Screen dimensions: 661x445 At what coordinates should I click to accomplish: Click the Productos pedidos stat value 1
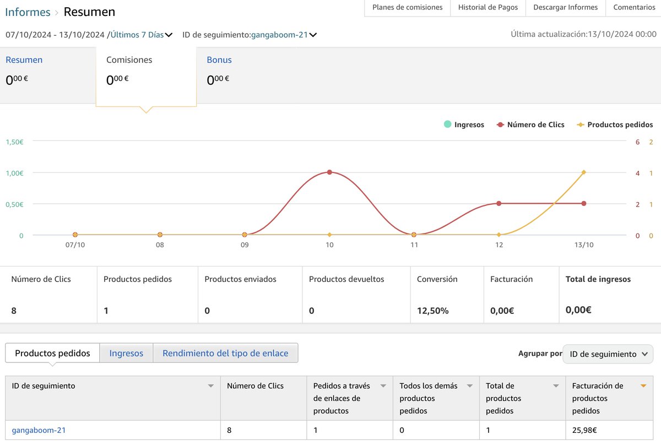coord(106,311)
